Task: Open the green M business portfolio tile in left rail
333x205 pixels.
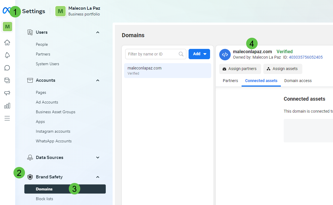Action: (7, 27)
